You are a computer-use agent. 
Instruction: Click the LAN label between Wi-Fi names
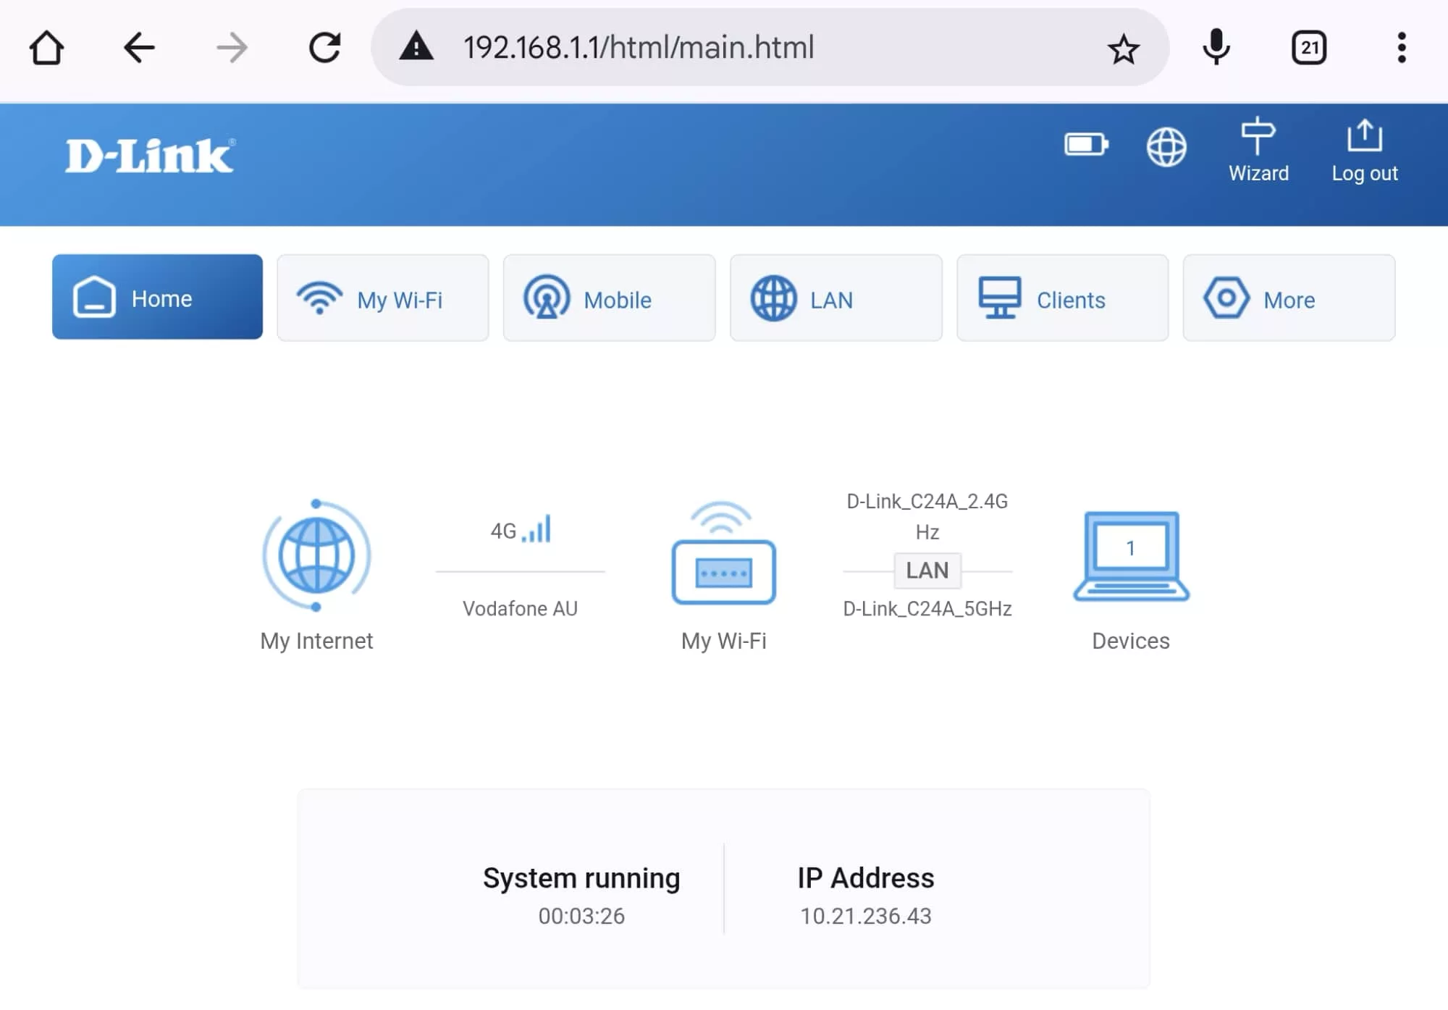click(x=927, y=571)
